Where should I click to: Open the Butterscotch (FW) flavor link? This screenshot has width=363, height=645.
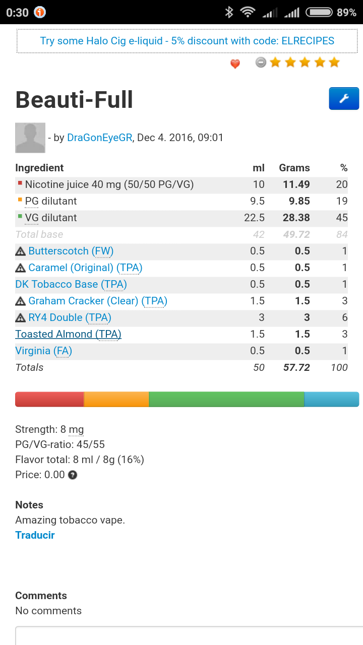tap(71, 251)
